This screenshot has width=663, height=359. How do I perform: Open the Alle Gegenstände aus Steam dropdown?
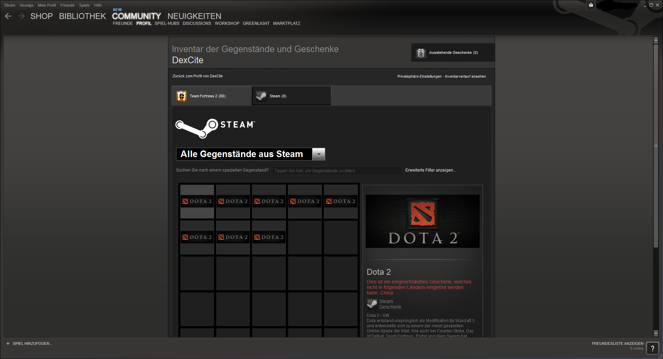[251, 154]
